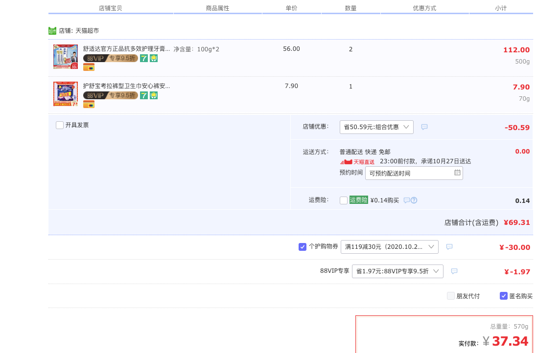Viewport: 537px width, 353px height.
Task: Click the comment icon beside 运费险 price
Action: [406, 200]
